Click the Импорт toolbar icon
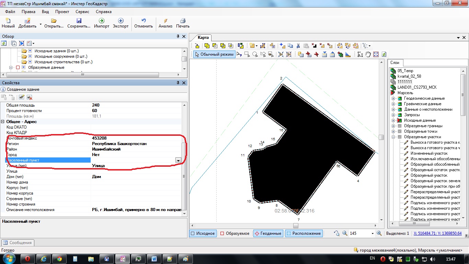The image size is (469, 264). click(102, 21)
